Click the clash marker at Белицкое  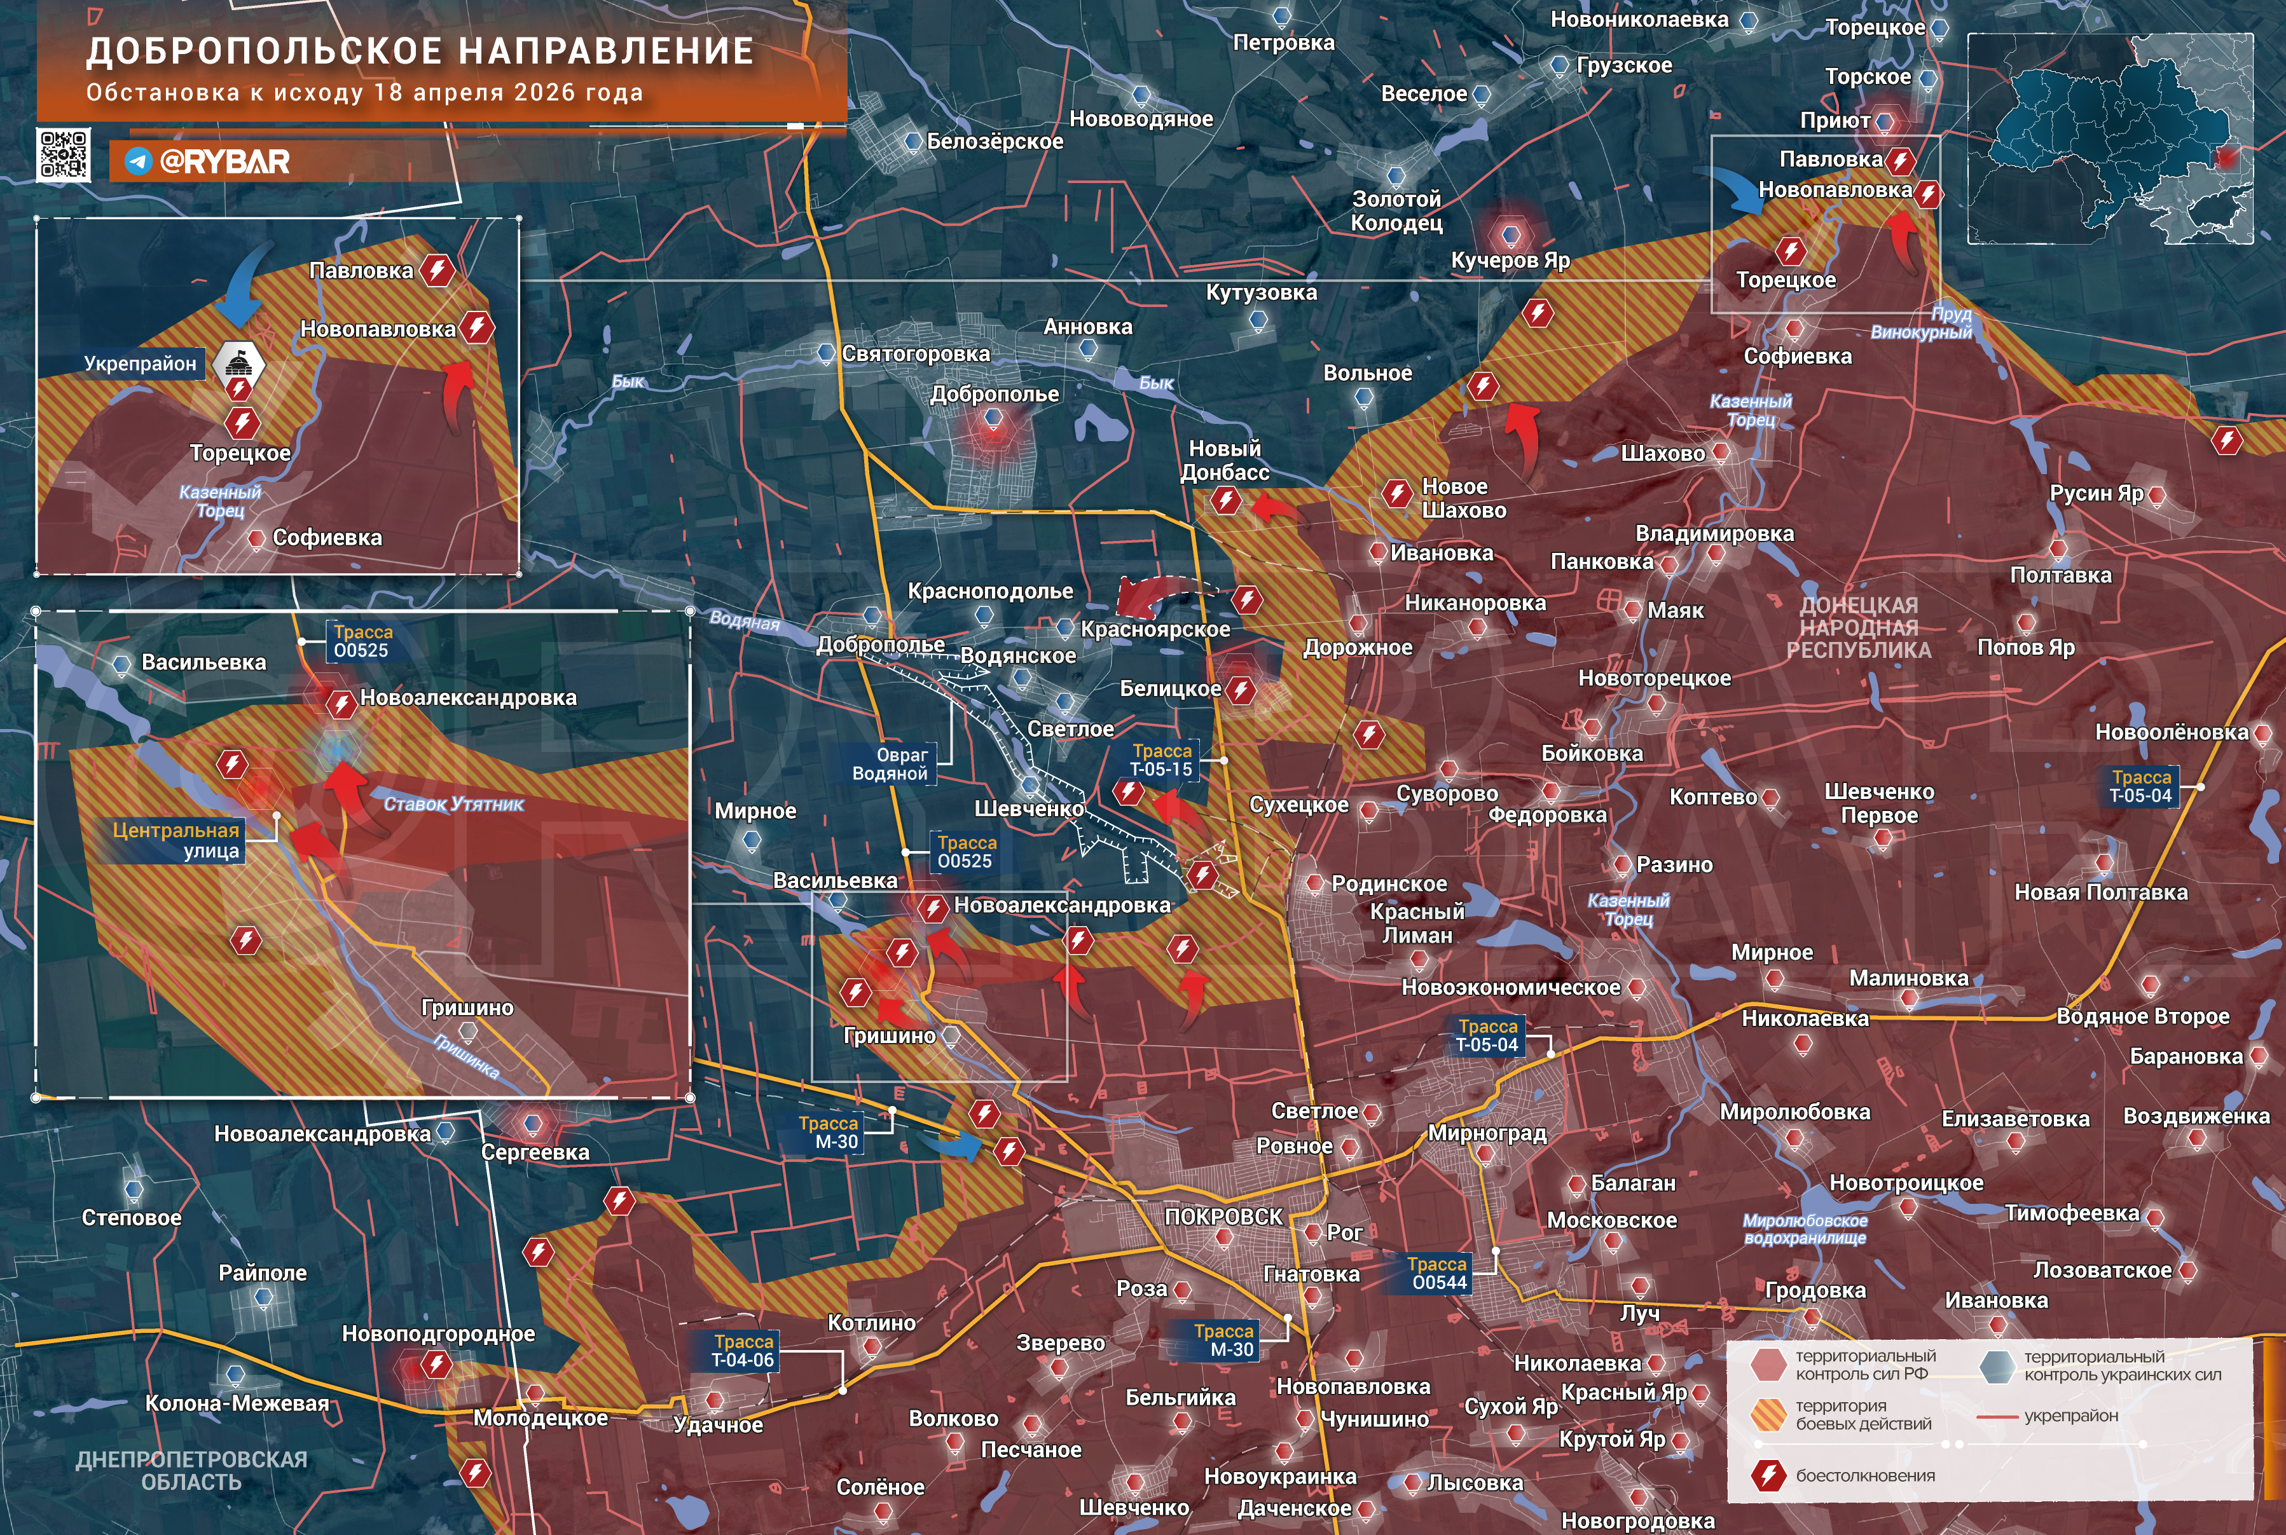tap(1241, 690)
